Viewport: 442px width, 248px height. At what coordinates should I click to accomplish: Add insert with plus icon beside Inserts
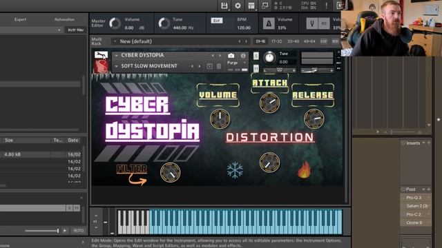coord(429,143)
